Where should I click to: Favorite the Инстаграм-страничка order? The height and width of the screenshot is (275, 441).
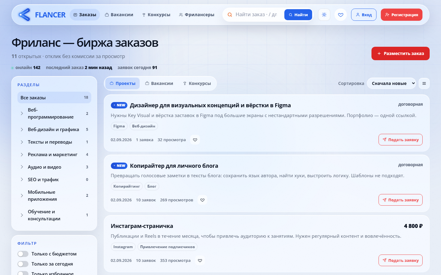tap(200, 260)
